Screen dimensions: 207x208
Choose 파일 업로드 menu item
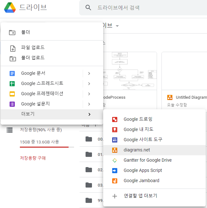click(x=52, y=48)
